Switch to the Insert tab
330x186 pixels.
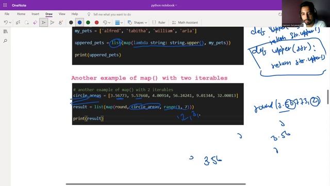[36, 14]
